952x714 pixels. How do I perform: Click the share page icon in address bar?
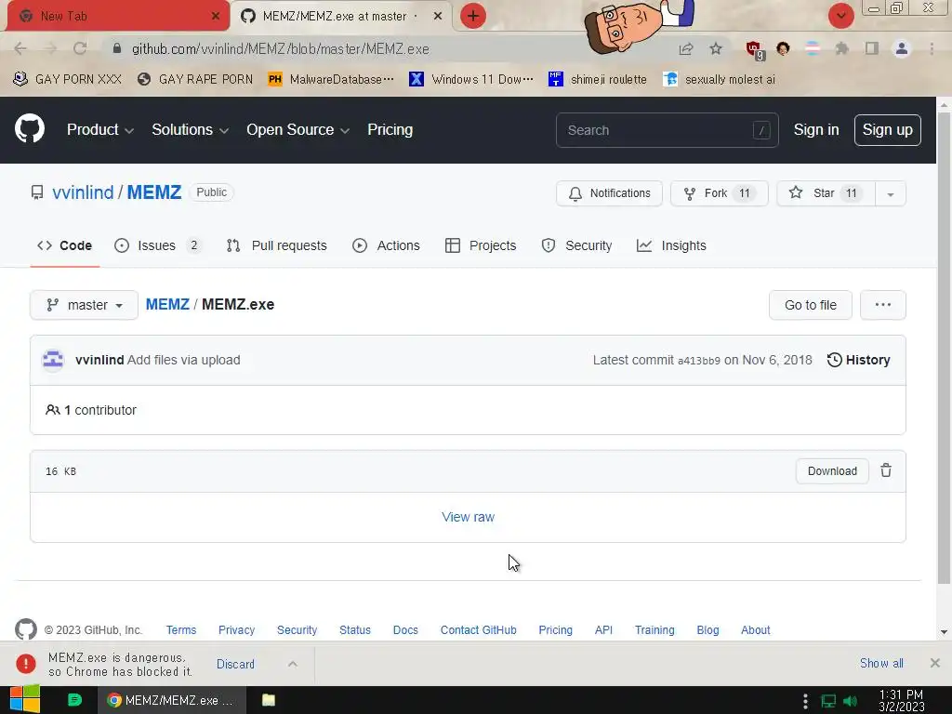pos(686,48)
